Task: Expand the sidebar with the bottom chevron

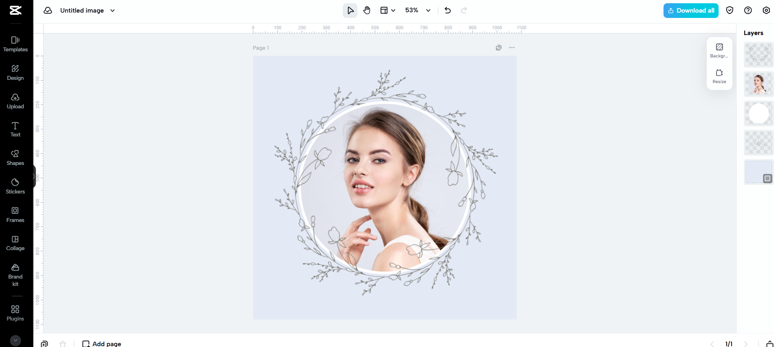Action: click(x=15, y=340)
